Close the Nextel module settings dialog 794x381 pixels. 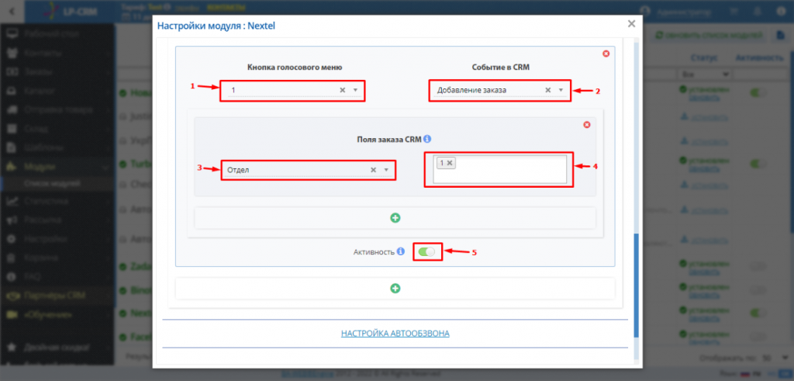click(x=631, y=24)
